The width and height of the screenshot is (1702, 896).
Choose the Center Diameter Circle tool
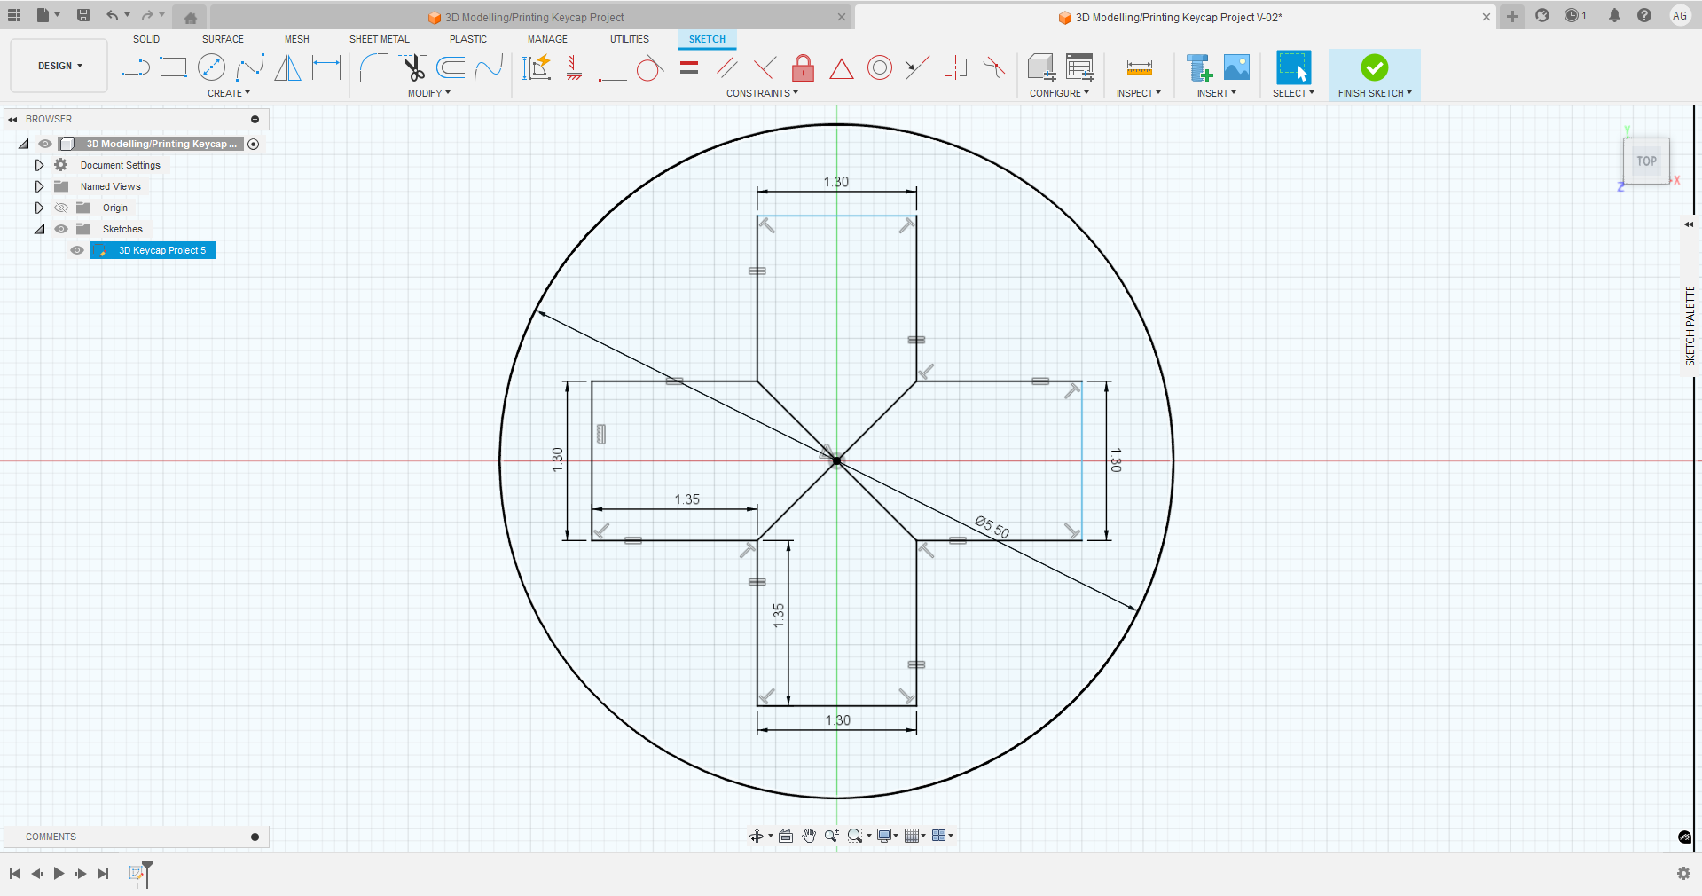(x=211, y=67)
